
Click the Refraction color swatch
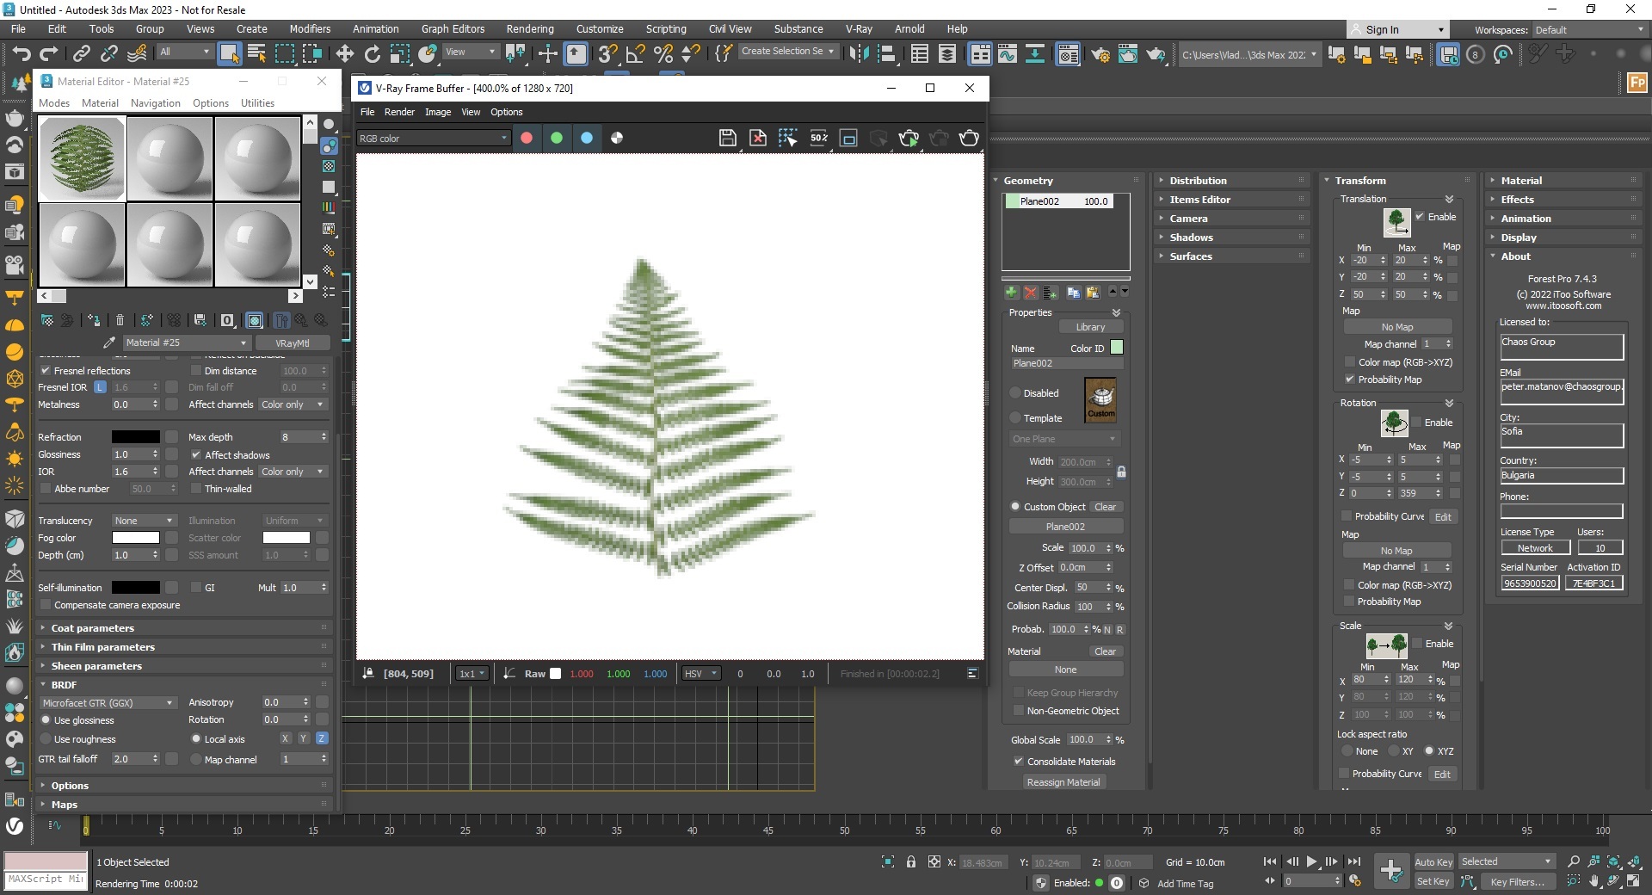point(135,437)
